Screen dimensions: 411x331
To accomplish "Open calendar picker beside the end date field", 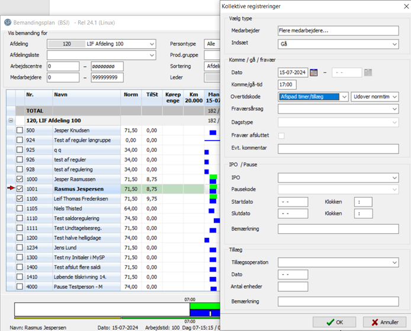I will click(368, 72).
